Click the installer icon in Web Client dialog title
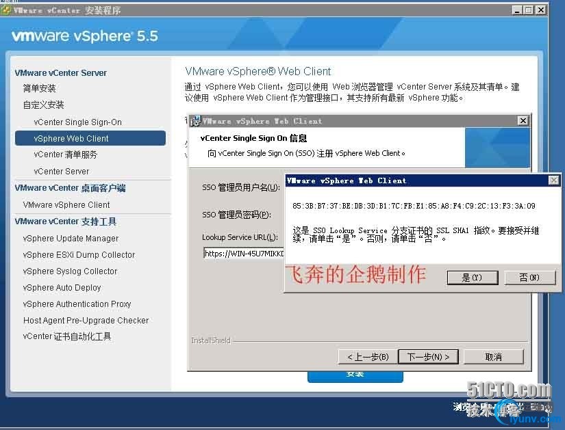Screen dimensions: 565x430 pos(195,121)
